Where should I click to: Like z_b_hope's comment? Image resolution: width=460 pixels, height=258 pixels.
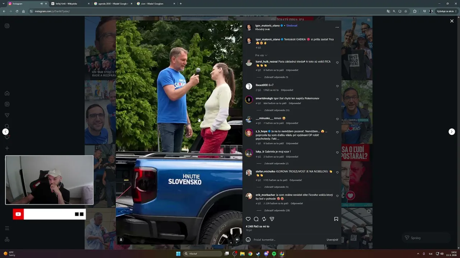337,132
